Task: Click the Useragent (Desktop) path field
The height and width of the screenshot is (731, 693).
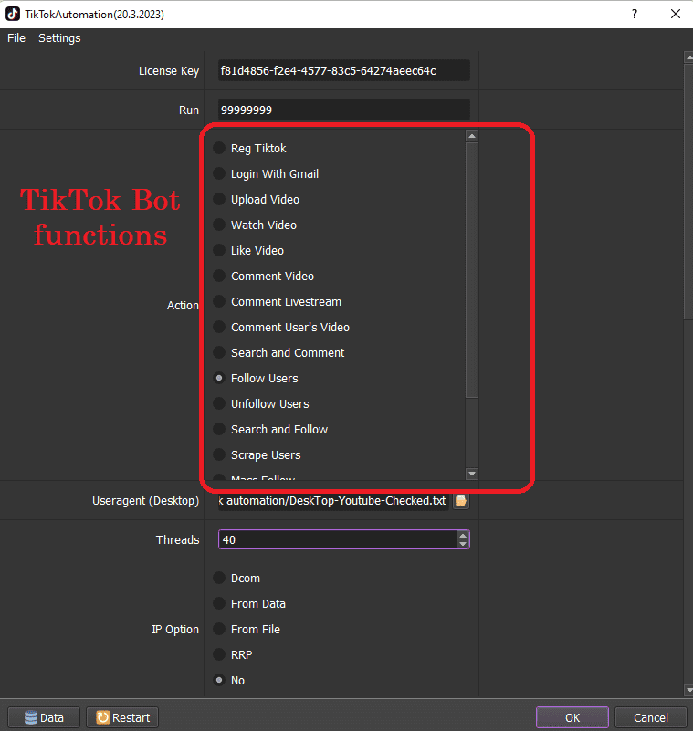Action: pyautogui.click(x=333, y=501)
